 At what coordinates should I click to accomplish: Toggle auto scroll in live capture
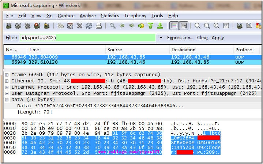(x=184, y=26)
